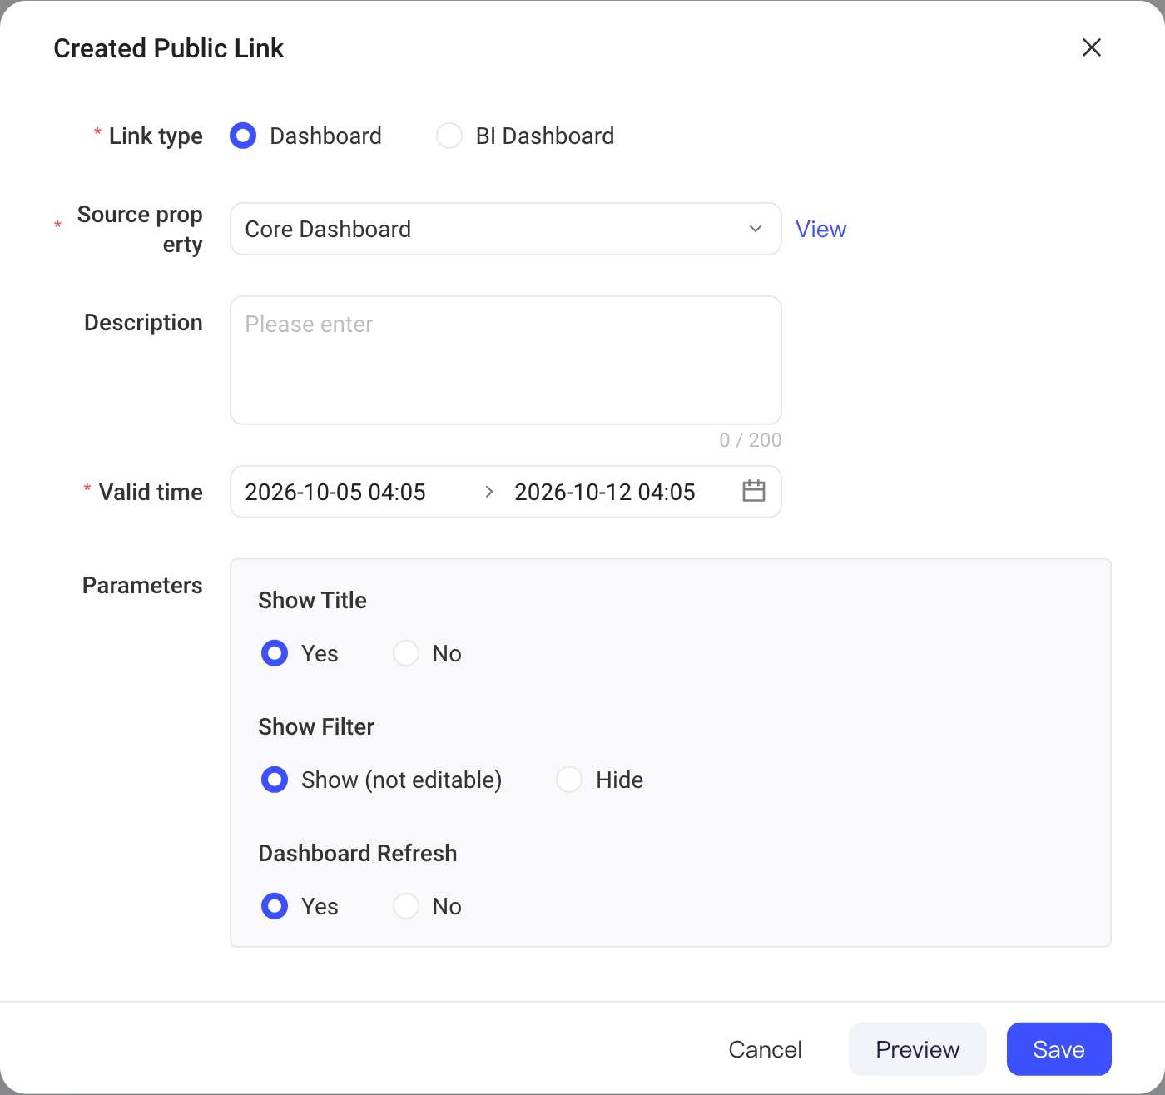Choose No under Dashboard Refresh
This screenshot has height=1095, width=1165.
(x=406, y=906)
